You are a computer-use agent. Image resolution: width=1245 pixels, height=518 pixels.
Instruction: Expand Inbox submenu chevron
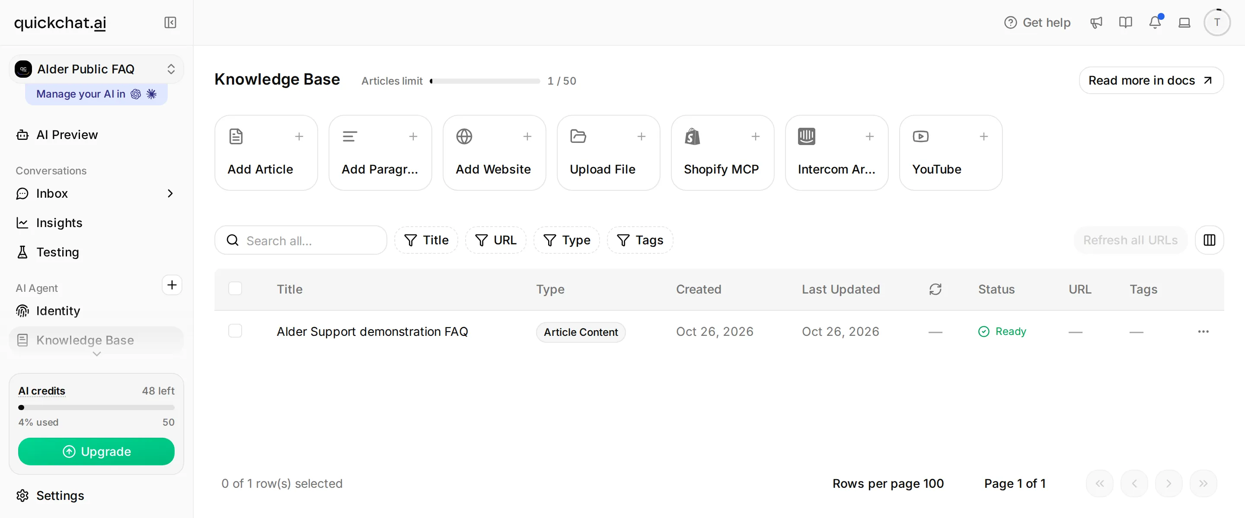coord(170,193)
